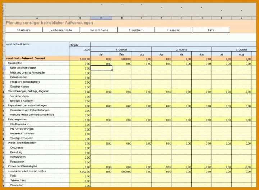259x190 pixels.
Task: Select 'Werbe- und Reisekosten' category label
Action: 22,143
